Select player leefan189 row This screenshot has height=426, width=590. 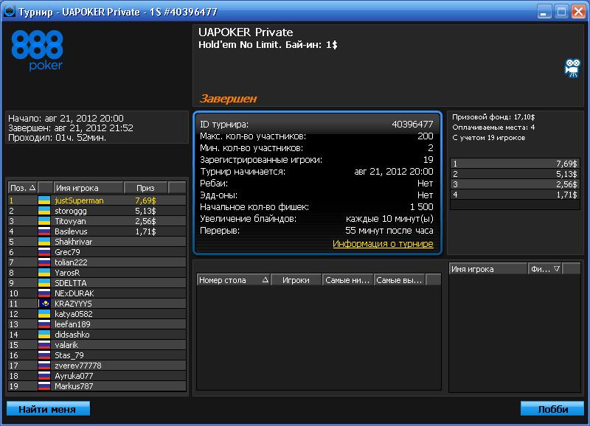97,324
